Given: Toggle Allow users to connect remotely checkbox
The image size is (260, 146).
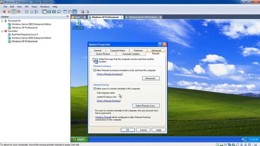Looking at the screenshot, I should 95,89.
